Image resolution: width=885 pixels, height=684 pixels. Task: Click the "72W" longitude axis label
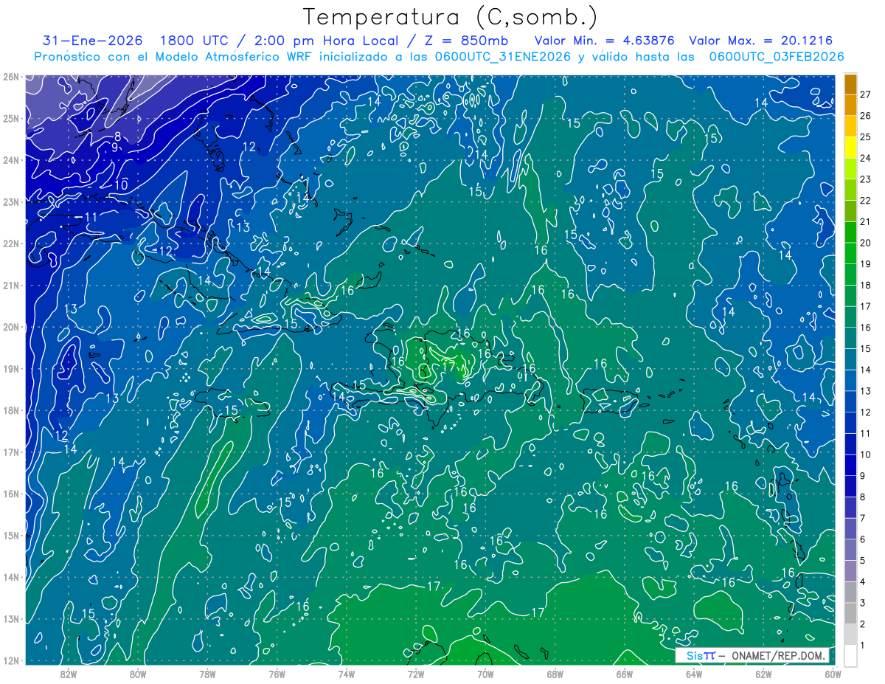416,673
